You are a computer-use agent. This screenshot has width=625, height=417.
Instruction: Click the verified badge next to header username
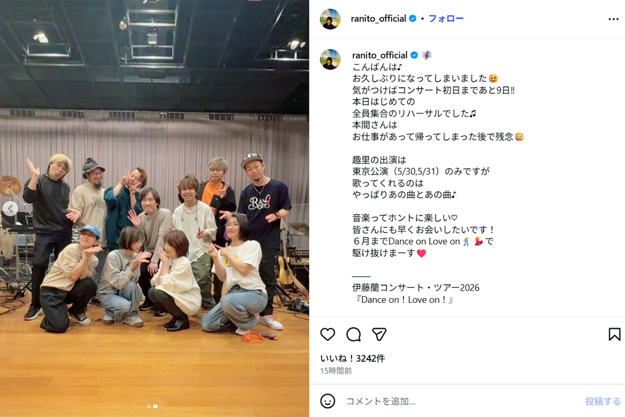pyautogui.click(x=413, y=19)
